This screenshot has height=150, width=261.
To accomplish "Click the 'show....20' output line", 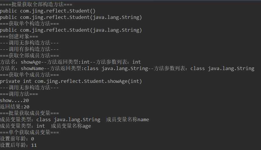I will (15, 100).
